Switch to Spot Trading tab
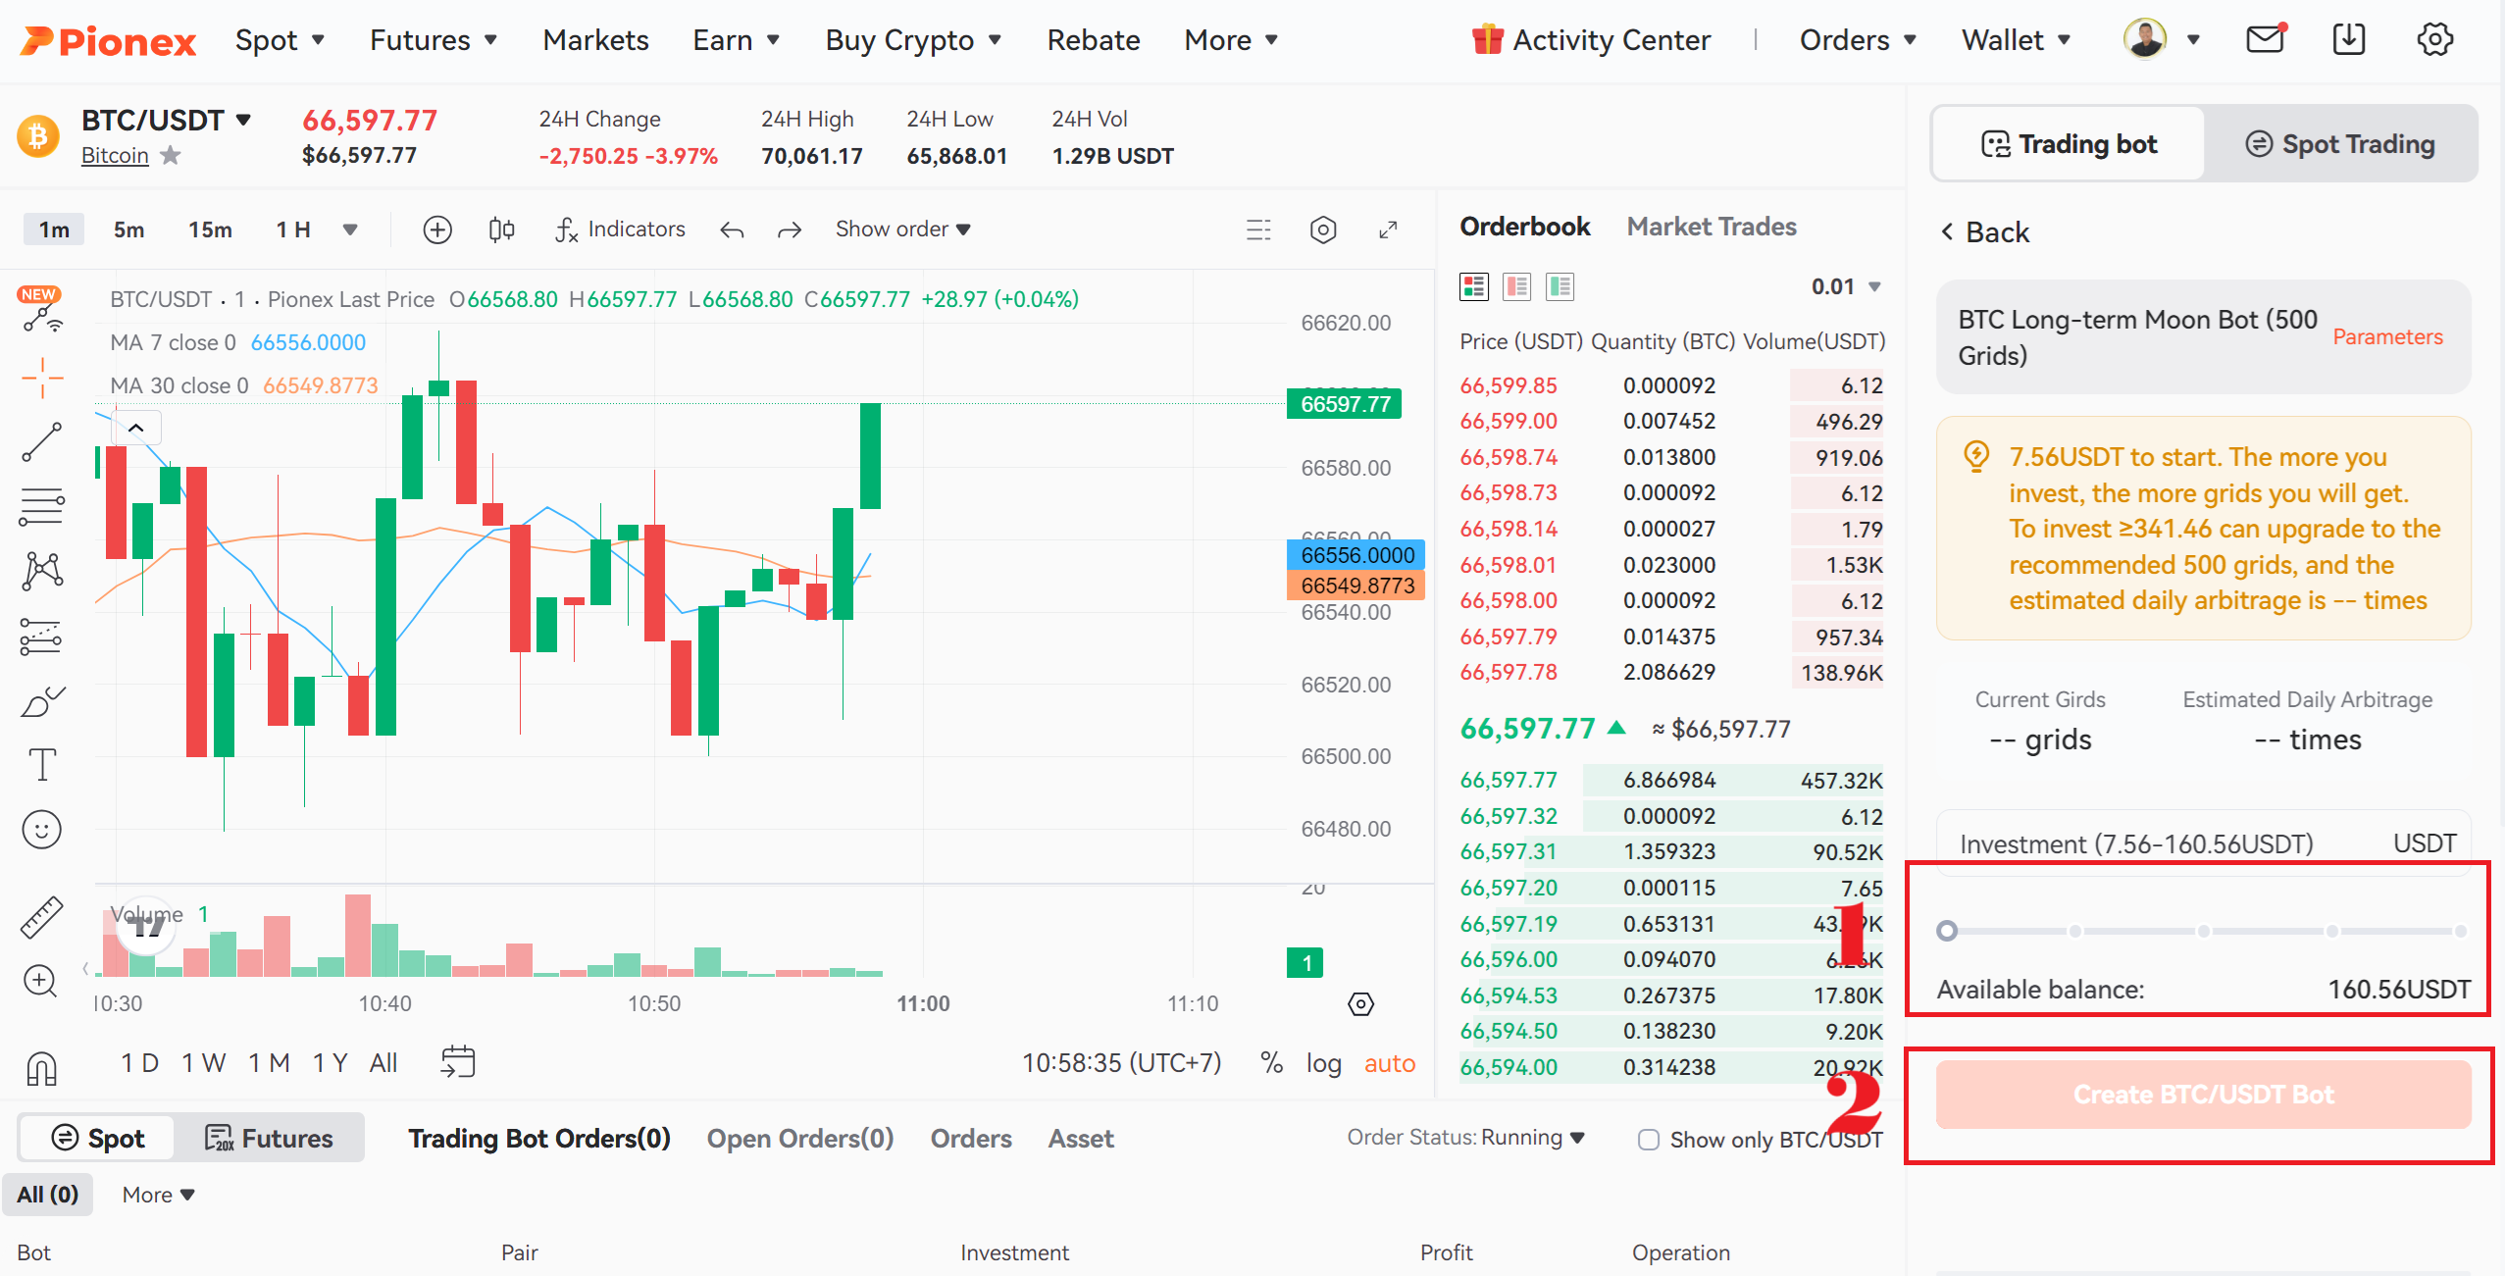The image size is (2505, 1276). pos(2340,144)
